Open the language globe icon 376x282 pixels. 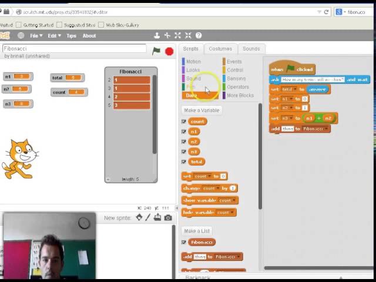pyautogui.click(x=21, y=36)
